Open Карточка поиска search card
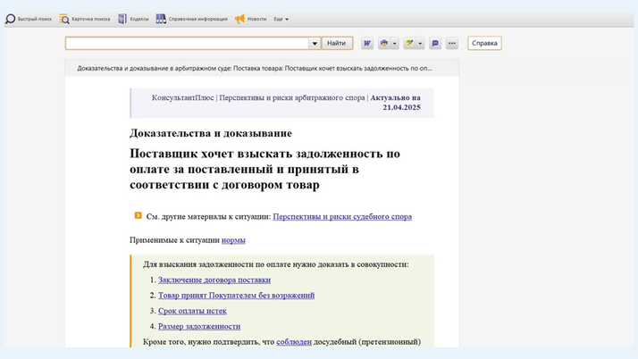 85,19
